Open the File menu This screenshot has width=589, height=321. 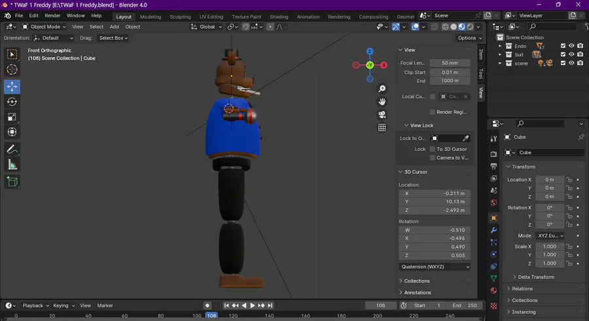pos(19,16)
